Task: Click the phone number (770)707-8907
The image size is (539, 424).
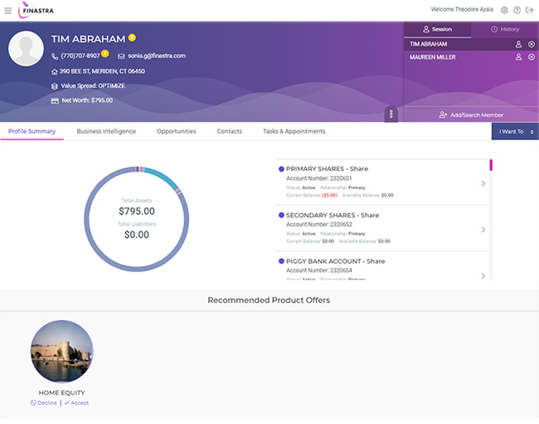Action: pyautogui.click(x=80, y=56)
